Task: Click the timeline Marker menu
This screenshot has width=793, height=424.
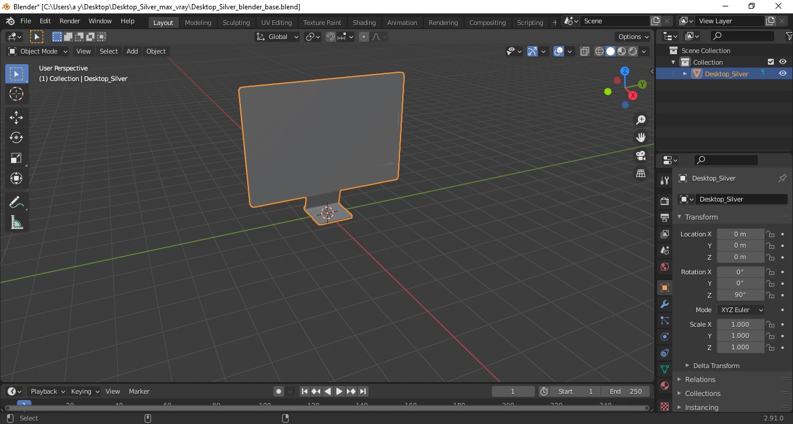Action: pyautogui.click(x=139, y=391)
